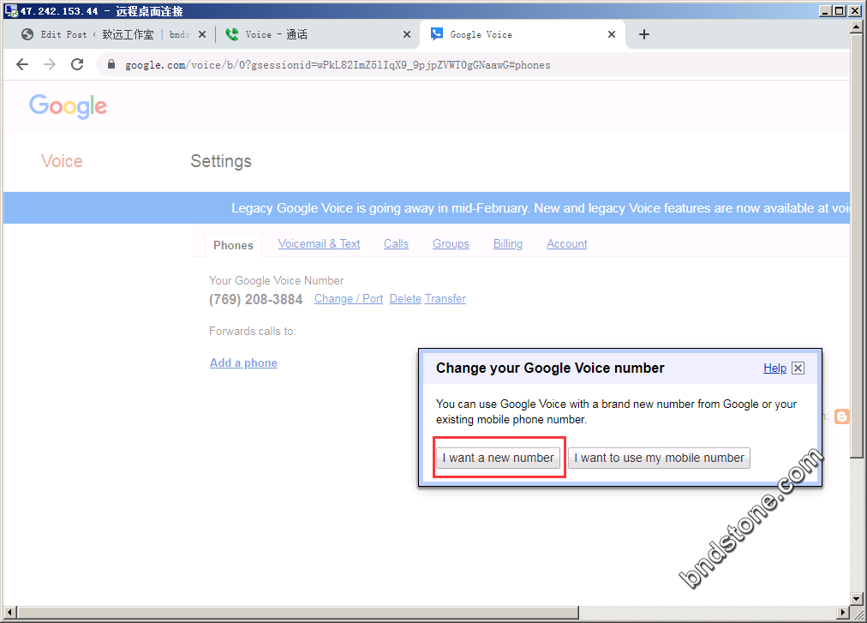Go back using the browser back arrow
The height and width of the screenshot is (623, 867).
[22, 65]
